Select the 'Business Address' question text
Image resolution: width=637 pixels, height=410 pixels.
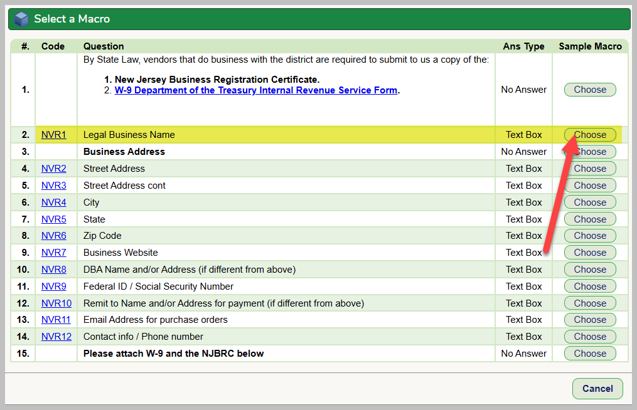click(x=124, y=152)
